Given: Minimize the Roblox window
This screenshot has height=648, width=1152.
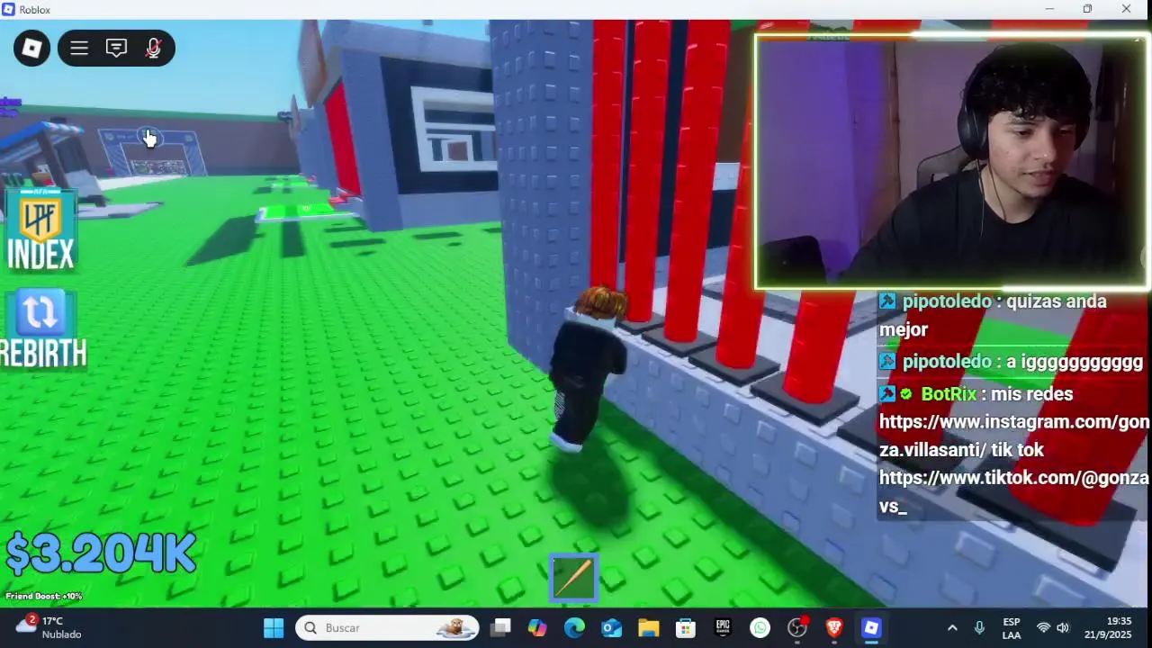Looking at the screenshot, I should coord(1048,9).
